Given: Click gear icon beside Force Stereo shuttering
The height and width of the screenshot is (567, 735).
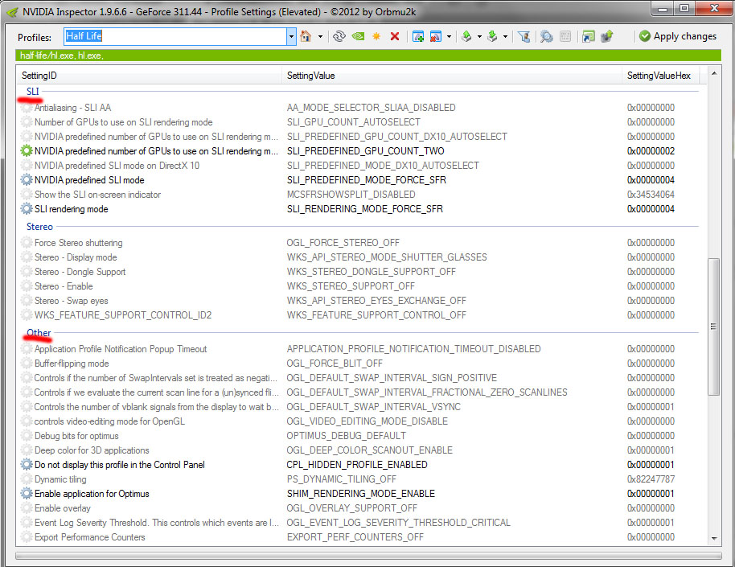Looking at the screenshot, I should [x=27, y=243].
